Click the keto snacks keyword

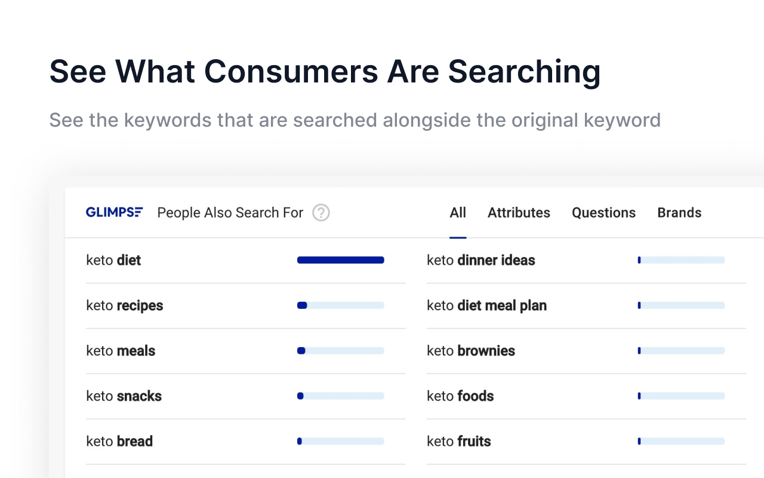click(x=124, y=396)
